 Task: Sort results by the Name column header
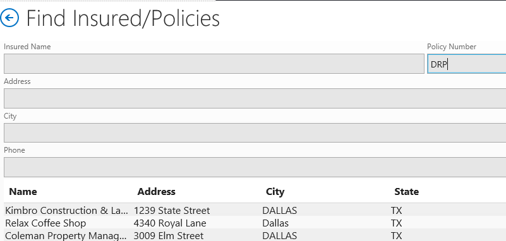[x=23, y=192]
